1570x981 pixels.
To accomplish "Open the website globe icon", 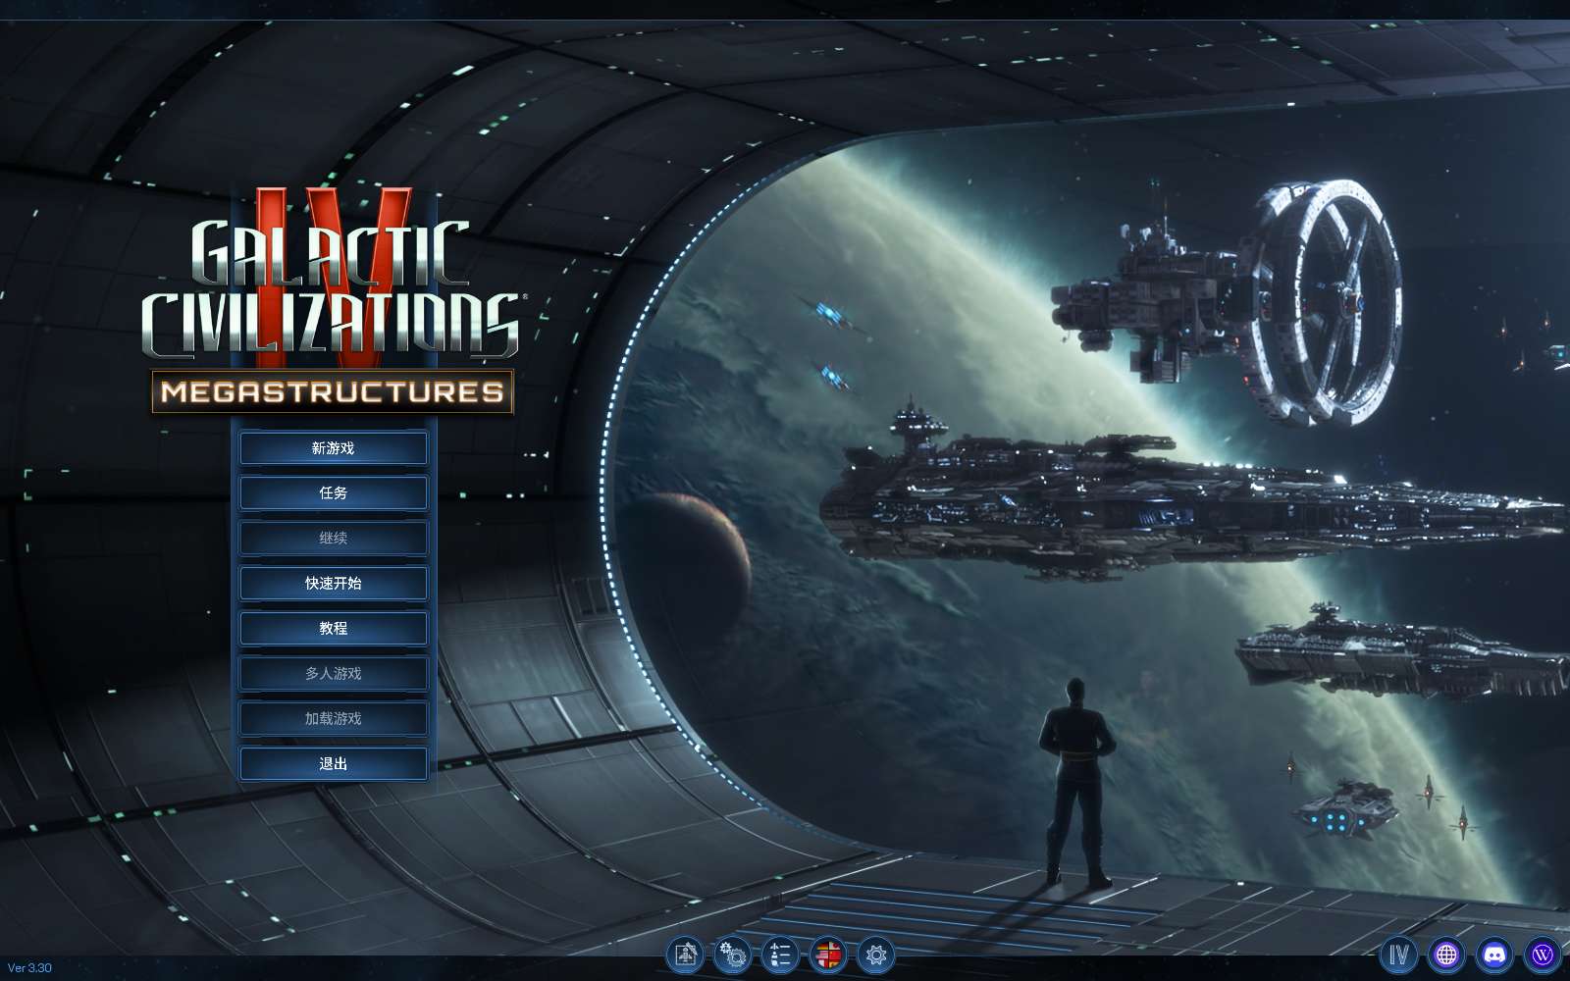I will click(1446, 954).
